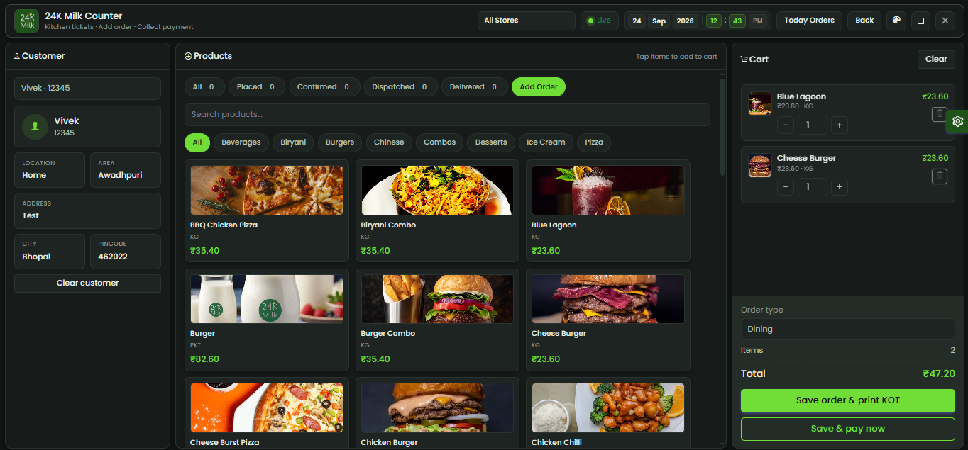This screenshot has height=450, width=968.
Task: Filter products by Pizza
Action: point(594,142)
